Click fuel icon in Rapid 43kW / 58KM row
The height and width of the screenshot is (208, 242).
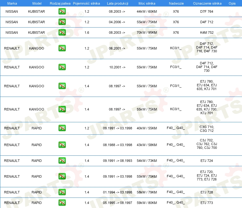(x=62, y=145)
